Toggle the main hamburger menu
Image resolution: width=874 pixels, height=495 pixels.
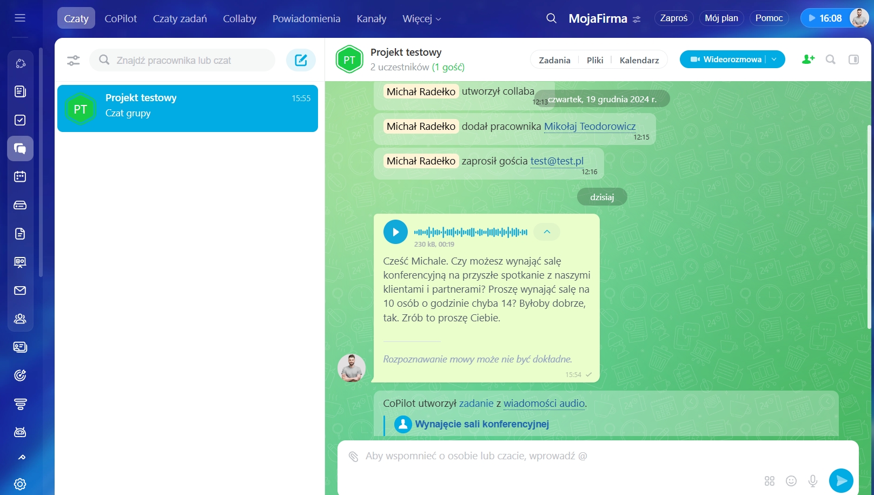[20, 18]
